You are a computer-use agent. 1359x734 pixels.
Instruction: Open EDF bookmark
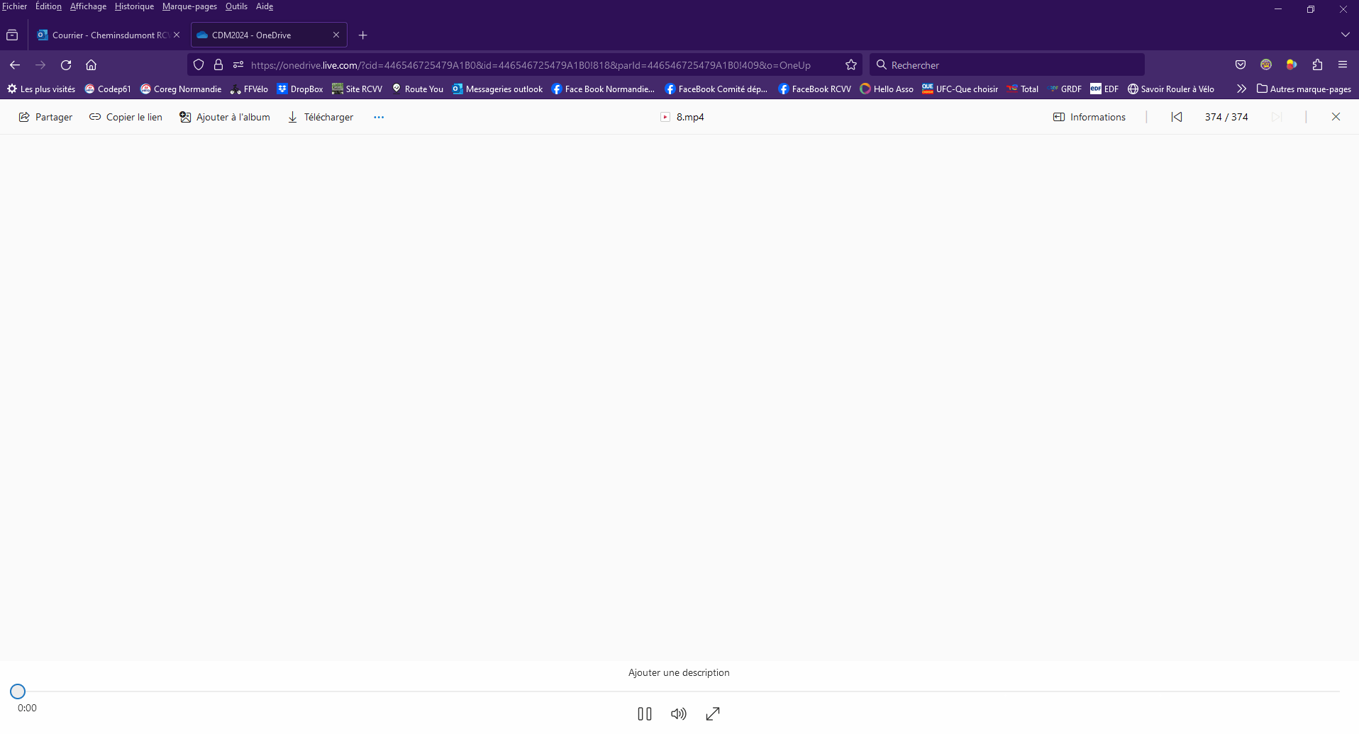click(1104, 89)
